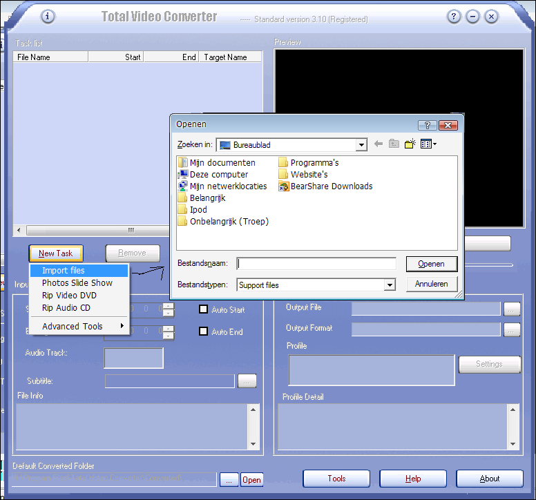Click the Output Format field
This screenshot has width=536, height=500.
pyautogui.click(x=426, y=329)
